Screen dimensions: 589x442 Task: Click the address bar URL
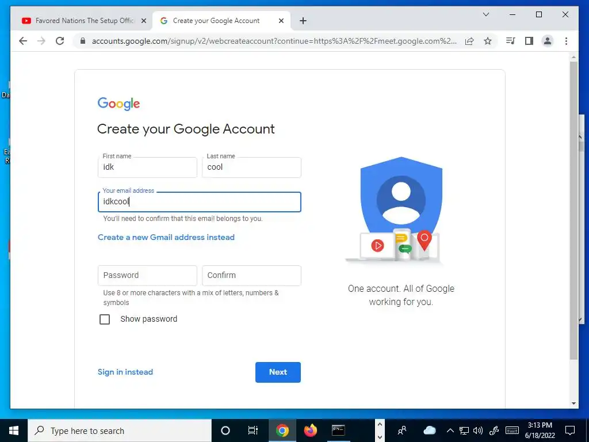(274, 41)
